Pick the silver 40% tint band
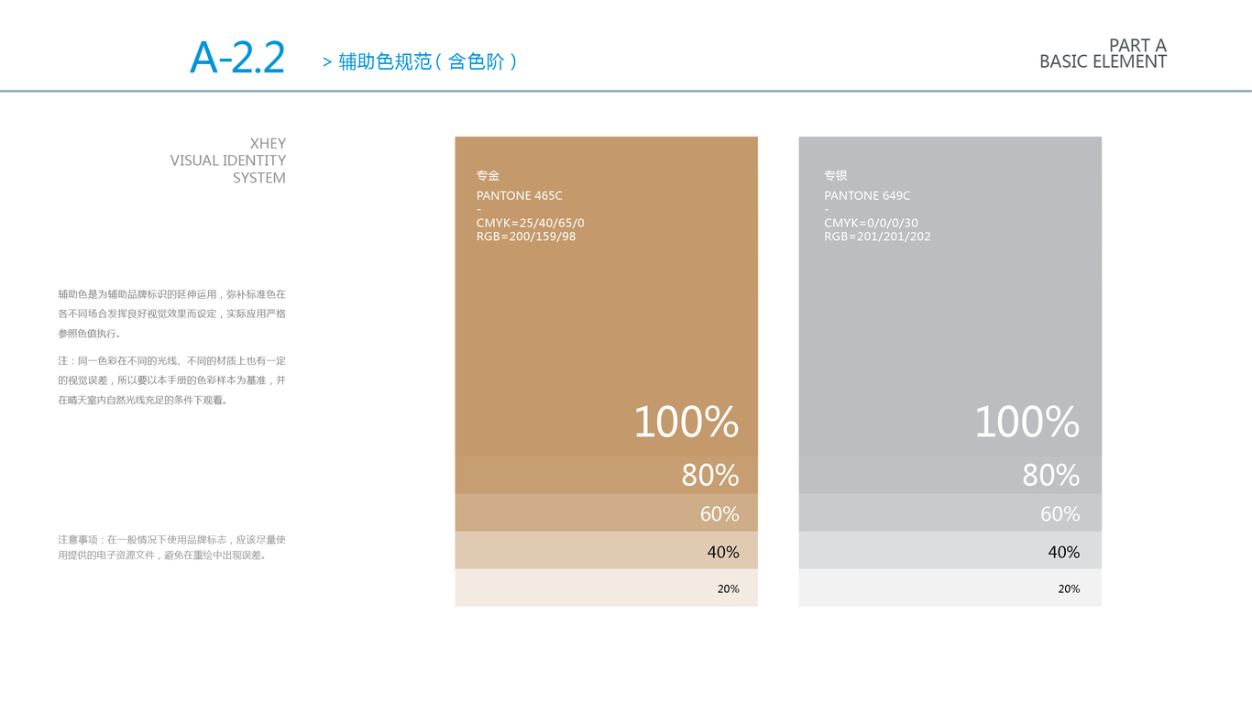The width and height of the screenshot is (1252, 704). coord(950,550)
